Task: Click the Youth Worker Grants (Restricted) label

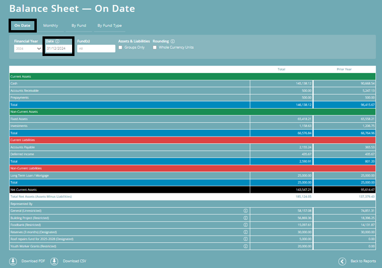Action: click(x=33, y=246)
